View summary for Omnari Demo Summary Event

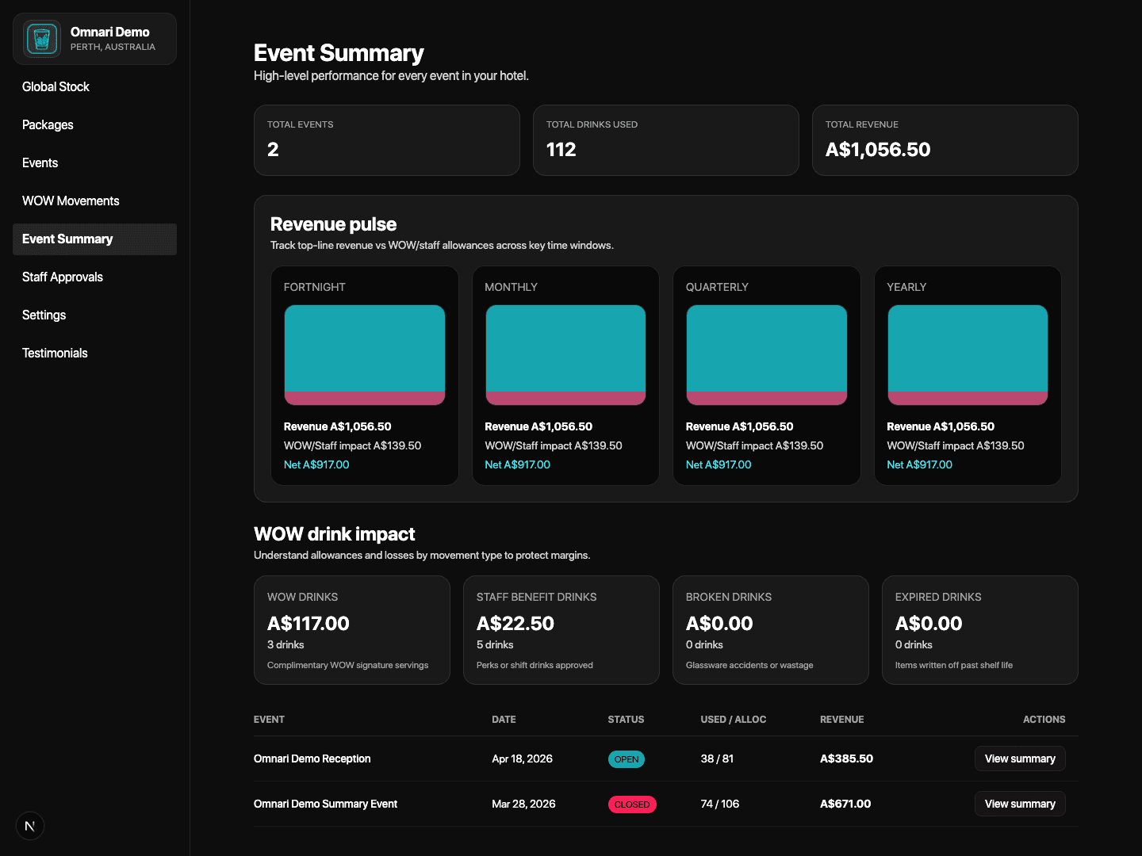[x=1019, y=804]
